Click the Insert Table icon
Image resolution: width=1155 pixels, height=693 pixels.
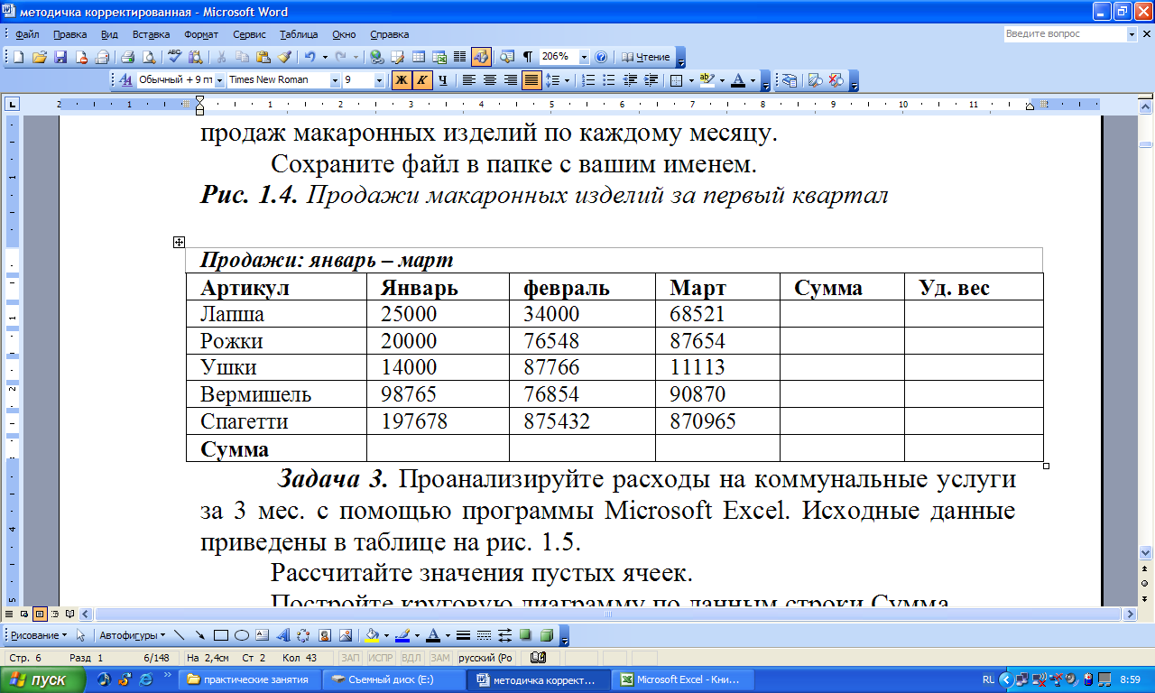(419, 57)
